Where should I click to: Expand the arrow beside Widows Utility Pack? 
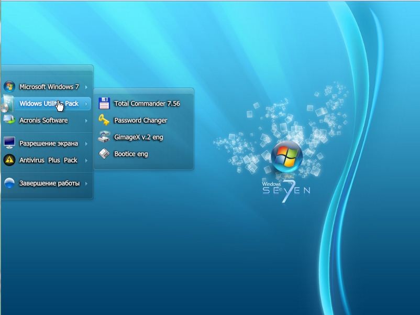click(x=86, y=104)
